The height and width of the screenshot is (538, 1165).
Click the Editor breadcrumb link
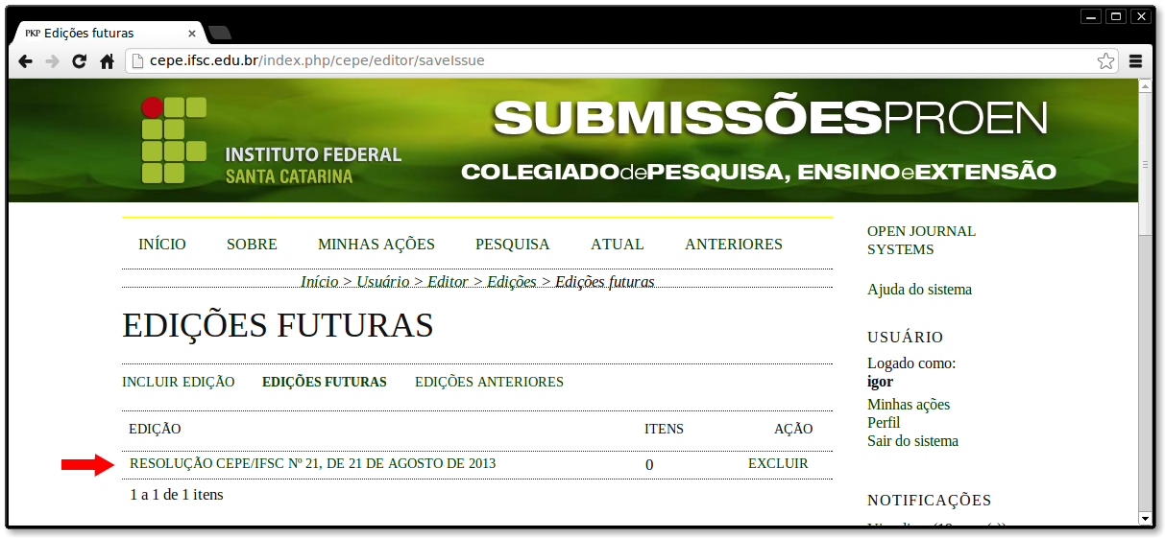[x=448, y=282]
